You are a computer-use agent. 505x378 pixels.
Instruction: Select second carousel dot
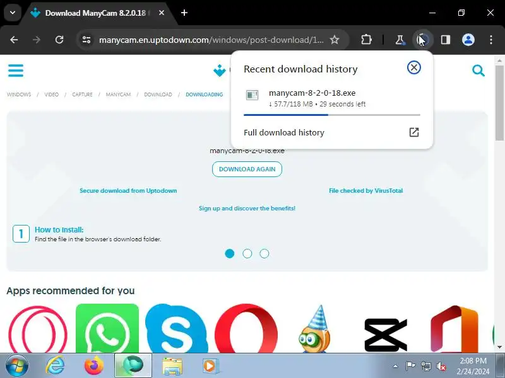click(247, 254)
